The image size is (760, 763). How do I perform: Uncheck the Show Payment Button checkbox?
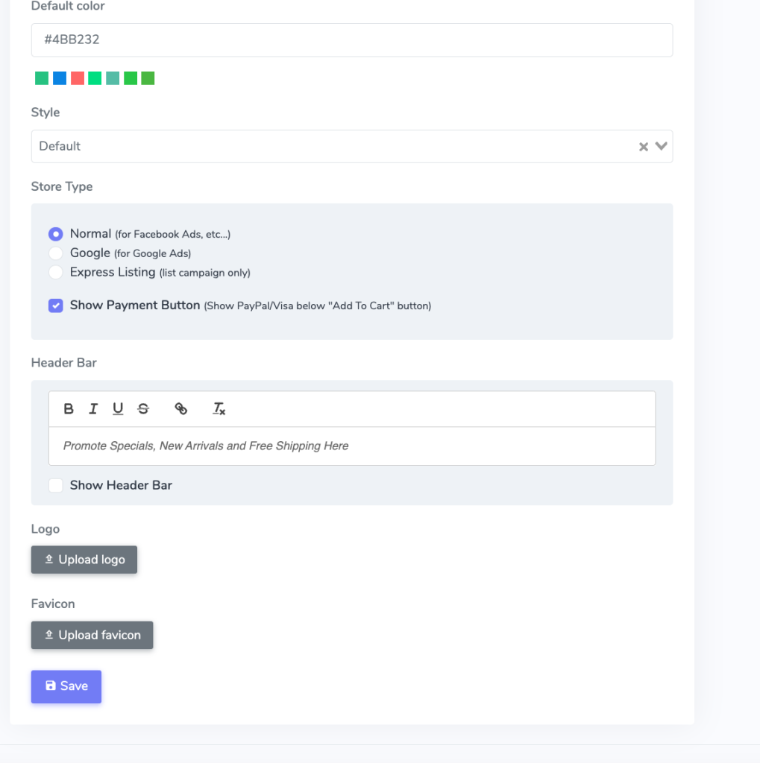click(55, 305)
